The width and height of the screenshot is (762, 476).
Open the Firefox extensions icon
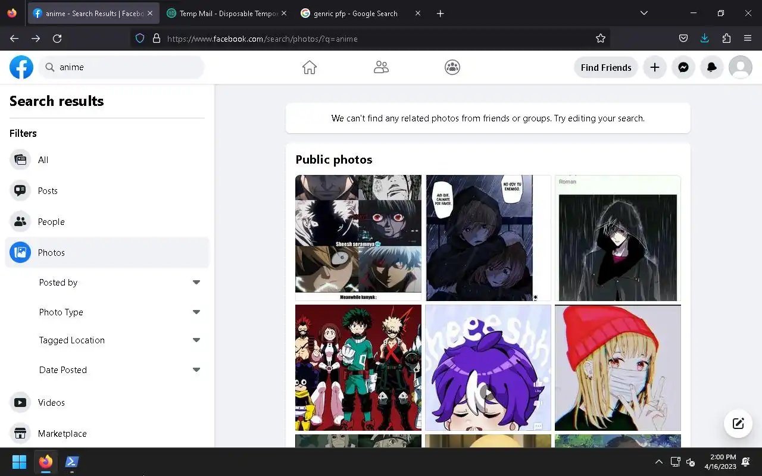point(726,38)
